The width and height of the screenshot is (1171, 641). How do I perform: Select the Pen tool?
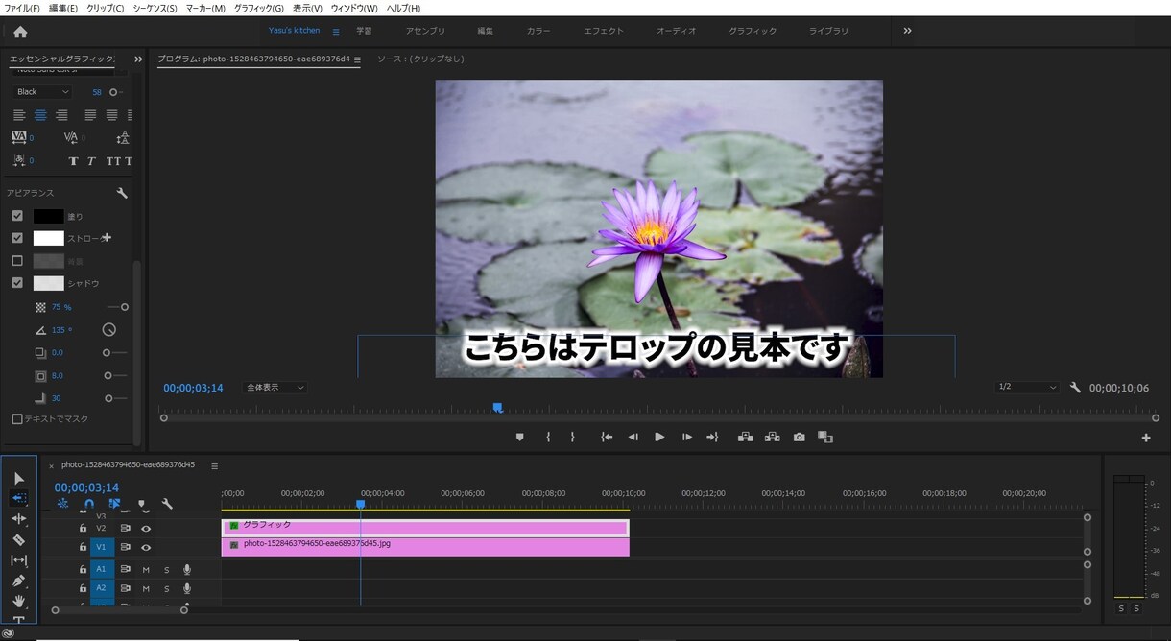[19, 581]
